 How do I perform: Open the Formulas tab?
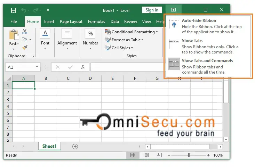[x=96, y=22]
